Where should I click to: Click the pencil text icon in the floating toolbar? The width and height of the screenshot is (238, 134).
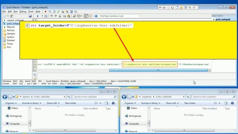(160, 7)
